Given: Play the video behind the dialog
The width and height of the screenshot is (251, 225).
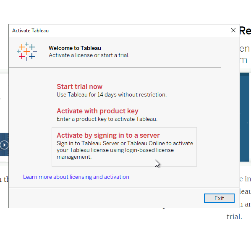Looking at the screenshot, I should coord(4,145).
